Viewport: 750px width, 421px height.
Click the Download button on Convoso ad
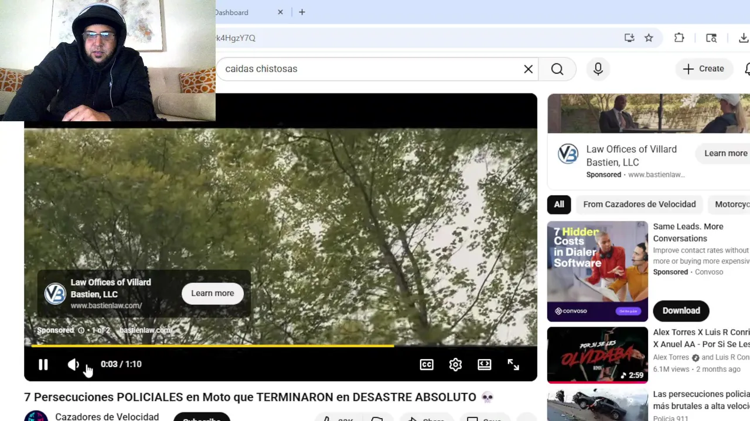click(681, 310)
